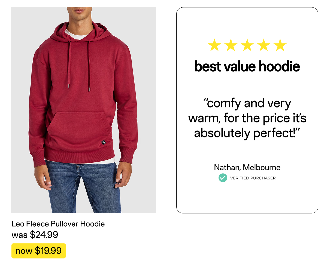Image resolution: width=327 pixels, height=271 pixels.
Task: Click the 'best value hoodie' review headline
Action: coord(247,66)
